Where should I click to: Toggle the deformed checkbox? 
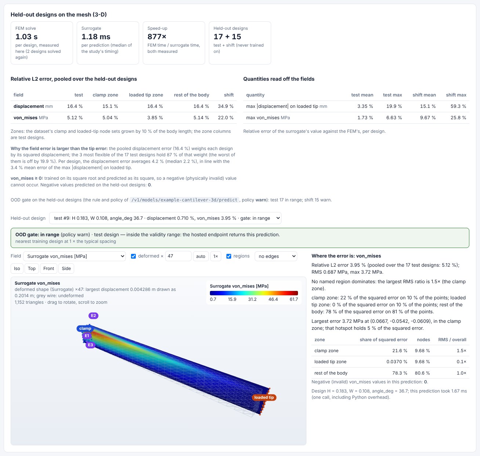click(134, 256)
